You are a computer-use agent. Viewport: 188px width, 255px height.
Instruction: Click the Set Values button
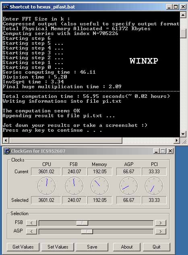58,247
